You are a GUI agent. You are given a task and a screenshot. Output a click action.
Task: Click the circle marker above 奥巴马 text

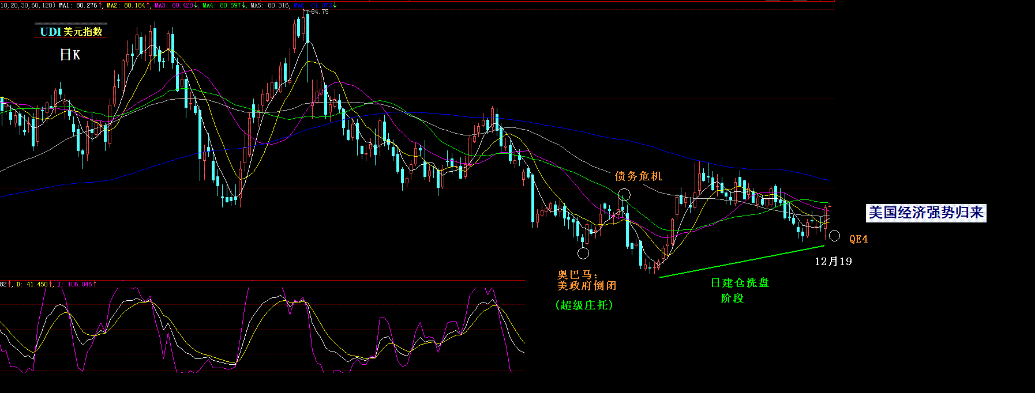(x=583, y=252)
